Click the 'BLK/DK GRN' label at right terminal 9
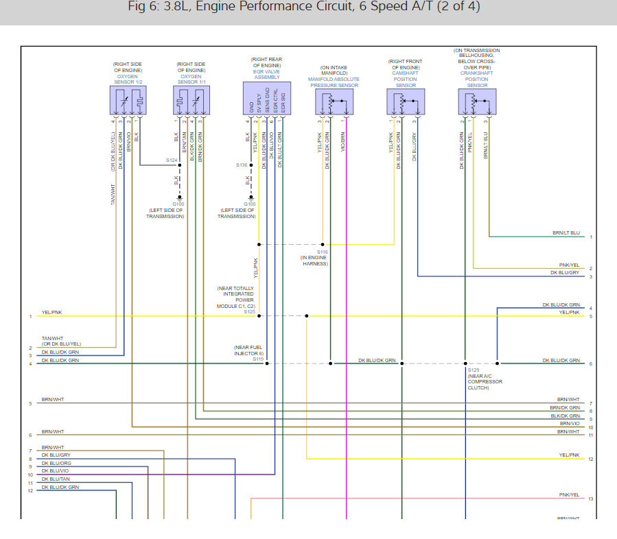The width and height of the screenshot is (617, 539). point(565,416)
